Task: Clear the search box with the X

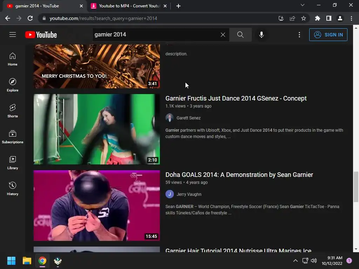Action: [223, 35]
